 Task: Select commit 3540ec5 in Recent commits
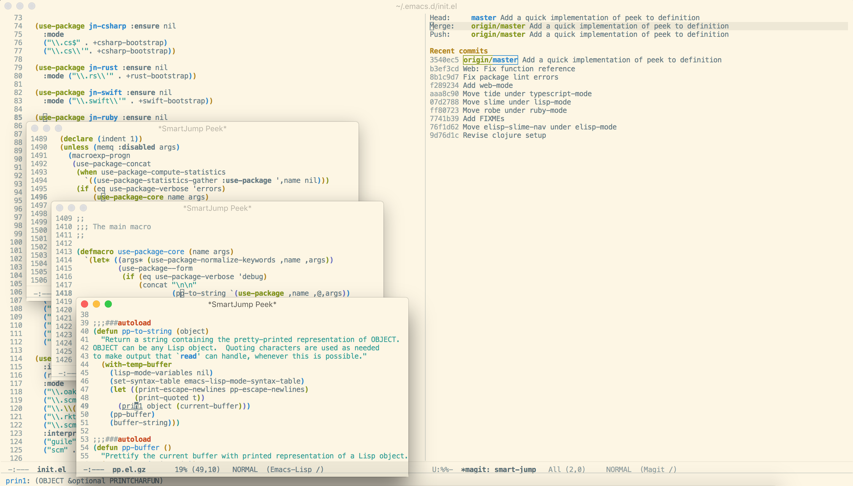pos(444,60)
